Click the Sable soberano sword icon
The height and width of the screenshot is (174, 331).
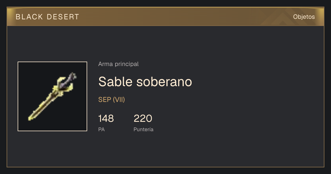(52, 96)
